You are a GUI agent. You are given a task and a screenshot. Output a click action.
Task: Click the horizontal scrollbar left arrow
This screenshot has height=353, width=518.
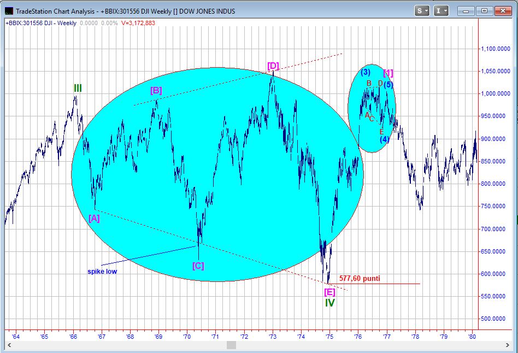pos(9,345)
